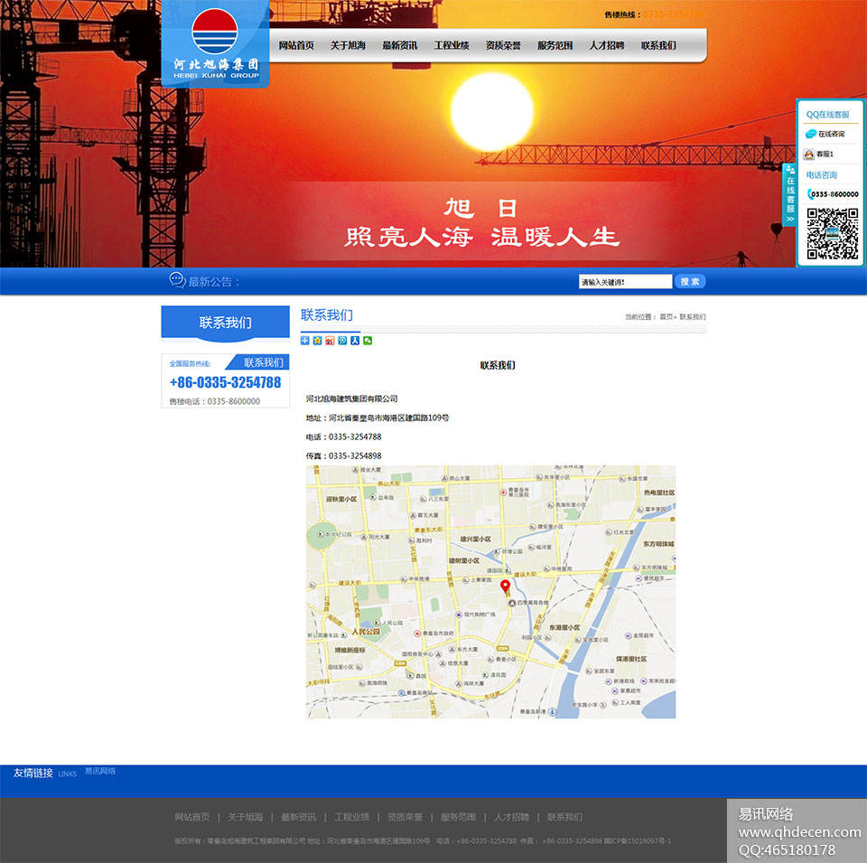This screenshot has width=867, height=863.
Task: Go to 关于旭海 menu item
Action: [x=348, y=45]
